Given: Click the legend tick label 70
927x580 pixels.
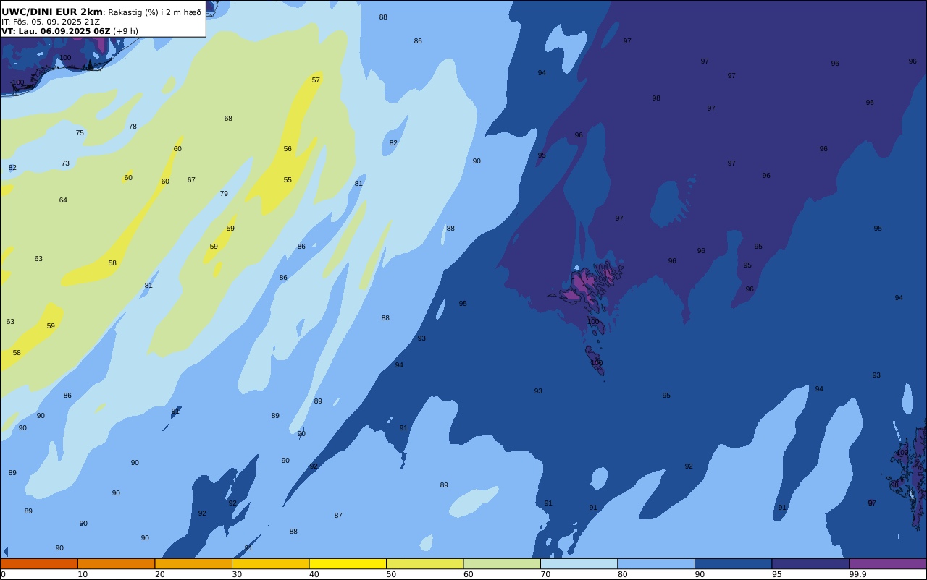Looking at the screenshot, I should pyautogui.click(x=545, y=574).
